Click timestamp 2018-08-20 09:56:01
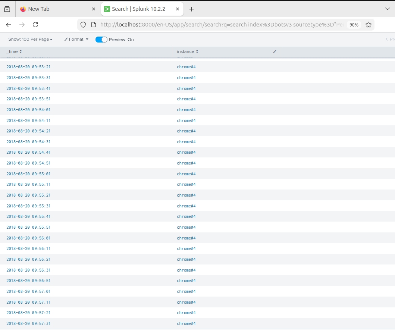This screenshot has width=395, height=335. pyautogui.click(x=28, y=238)
